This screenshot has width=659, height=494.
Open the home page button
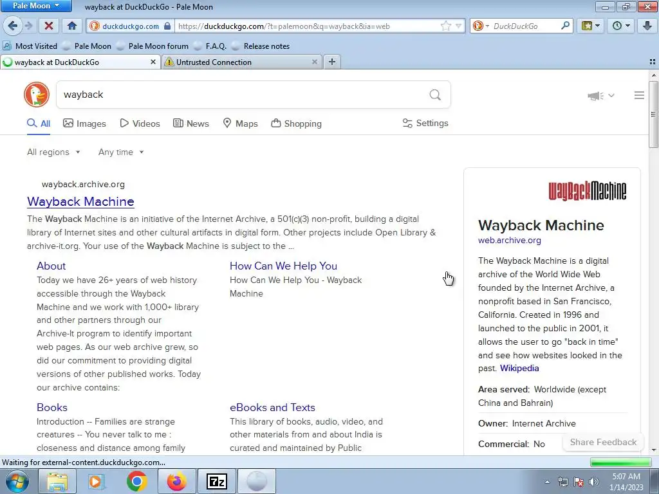click(x=72, y=26)
